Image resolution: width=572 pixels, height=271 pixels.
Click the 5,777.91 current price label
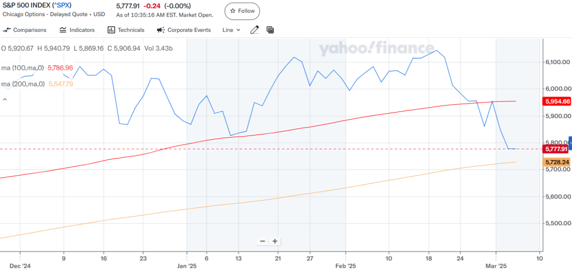[556, 149]
